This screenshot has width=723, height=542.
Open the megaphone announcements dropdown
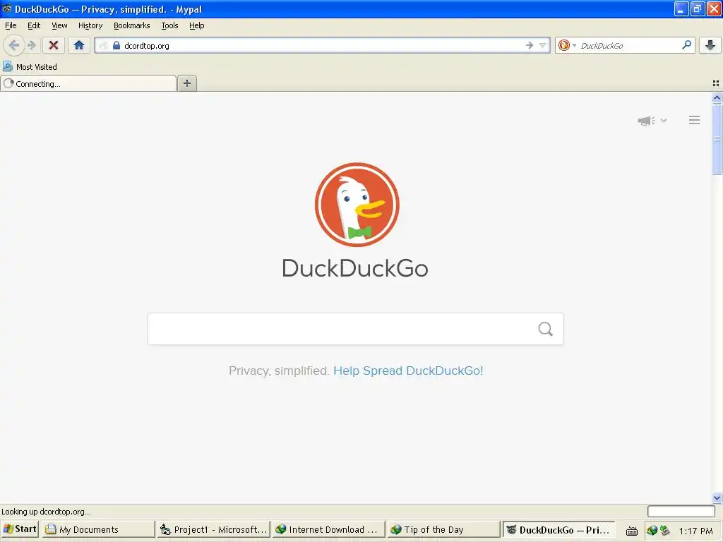click(x=652, y=120)
